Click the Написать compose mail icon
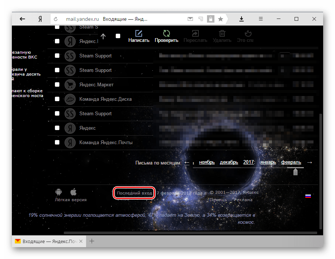Screen dimensions: 335x259 139,33
